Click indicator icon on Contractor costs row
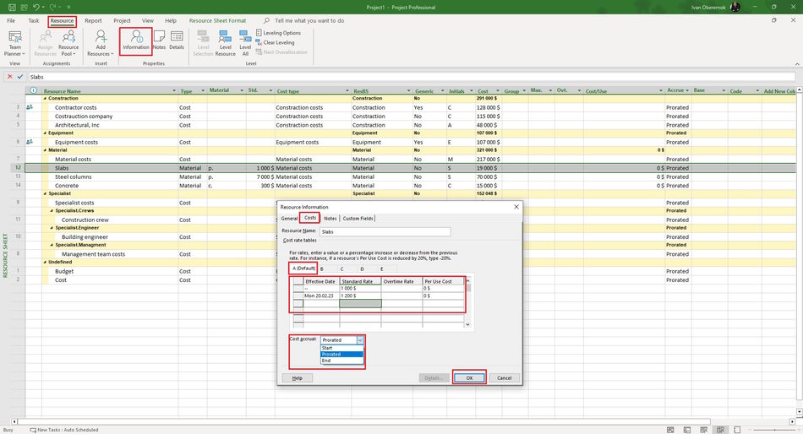This screenshot has height=434, width=803. click(x=30, y=107)
